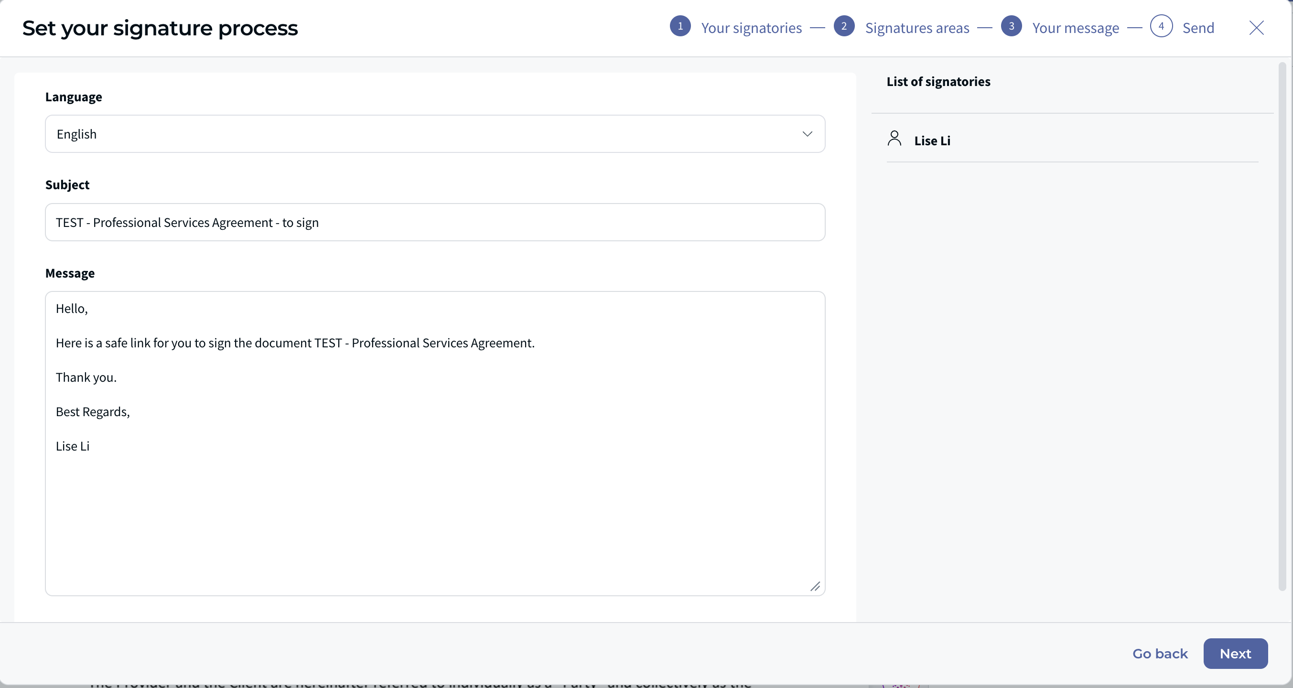Click the step 1 circle icon
1293x688 pixels.
(x=680, y=26)
